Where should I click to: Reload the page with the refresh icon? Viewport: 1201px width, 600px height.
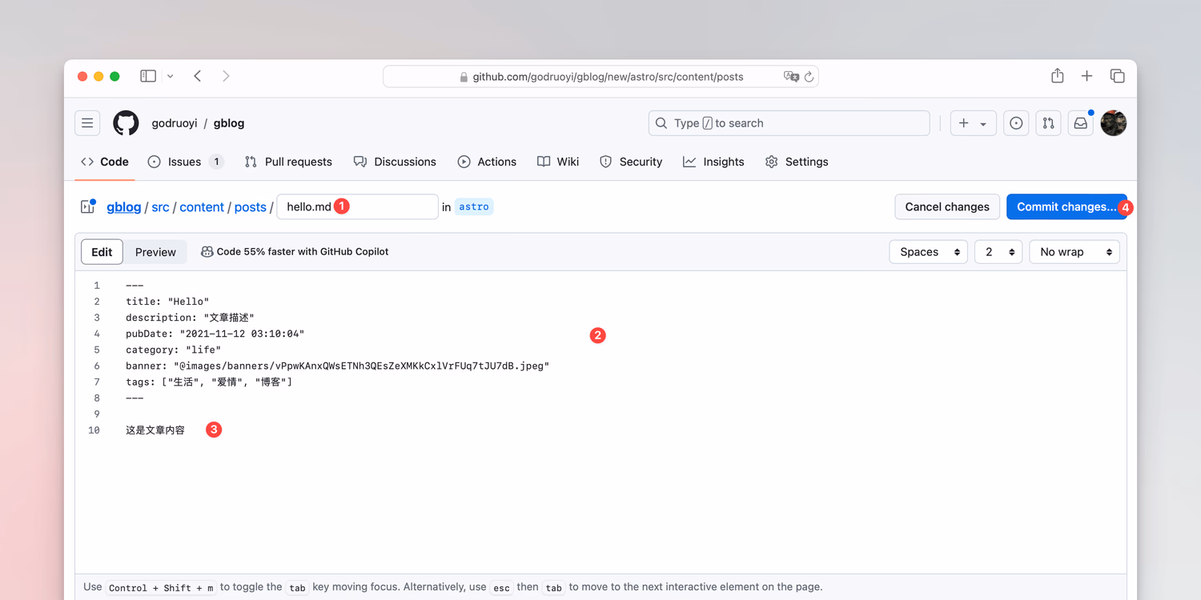pyautogui.click(x=809, y=77)
